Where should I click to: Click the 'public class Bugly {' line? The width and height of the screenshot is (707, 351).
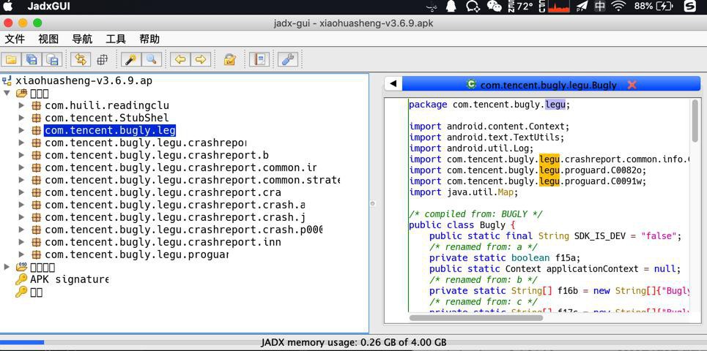pyautogui.click(x=462, y=225)
